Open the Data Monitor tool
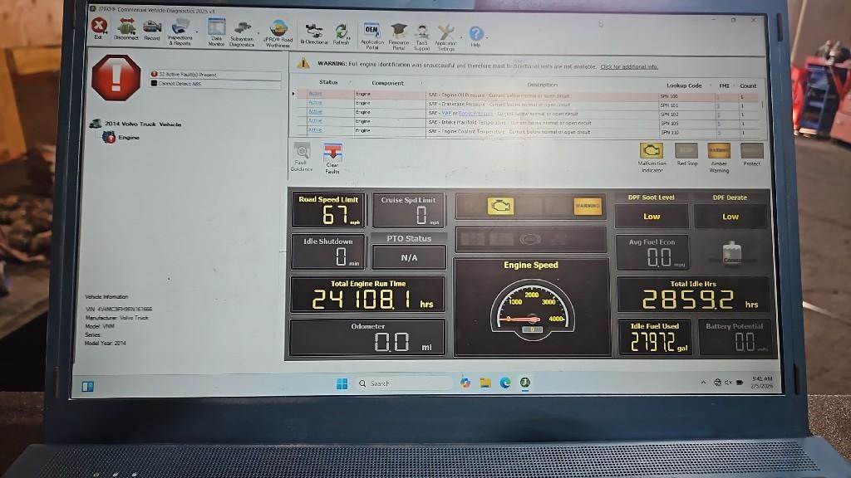 (x=216, y=30)
